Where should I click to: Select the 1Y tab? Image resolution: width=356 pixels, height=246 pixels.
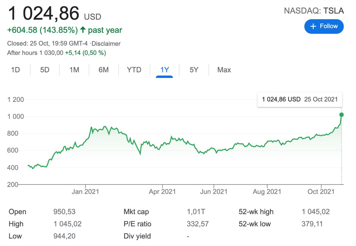(x=165, y=70)
